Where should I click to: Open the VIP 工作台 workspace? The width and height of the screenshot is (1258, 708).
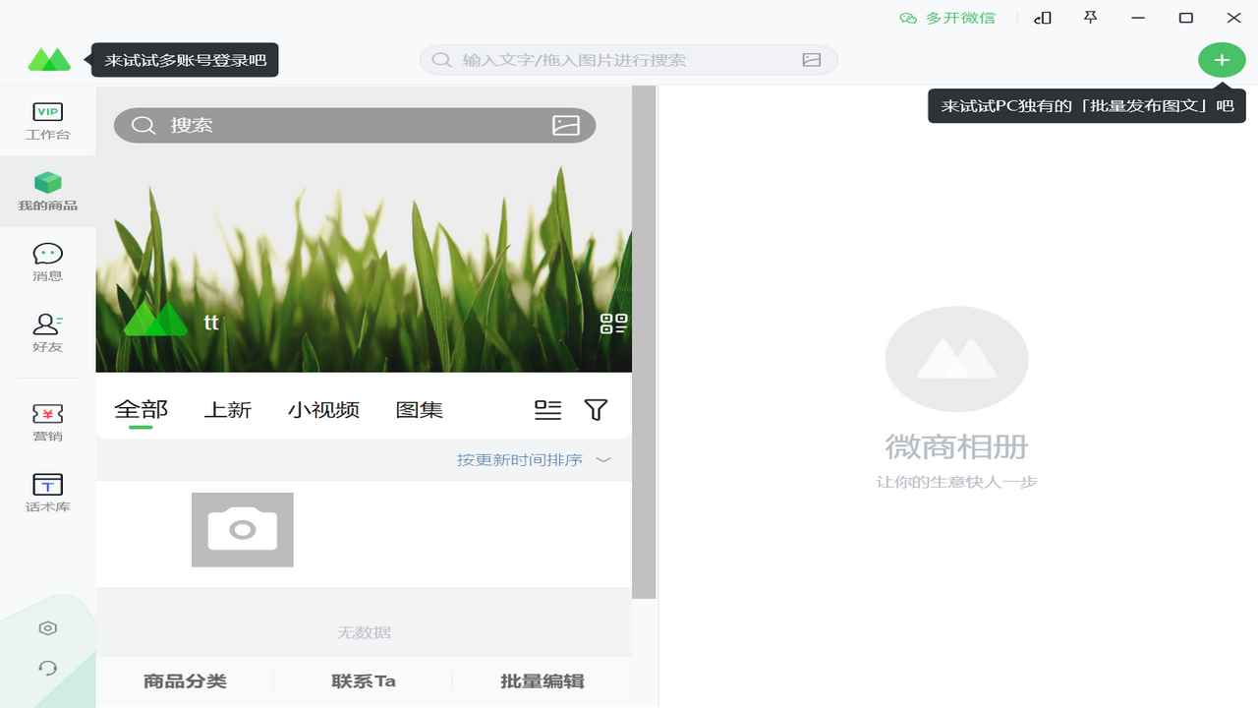tap(47, 121)
